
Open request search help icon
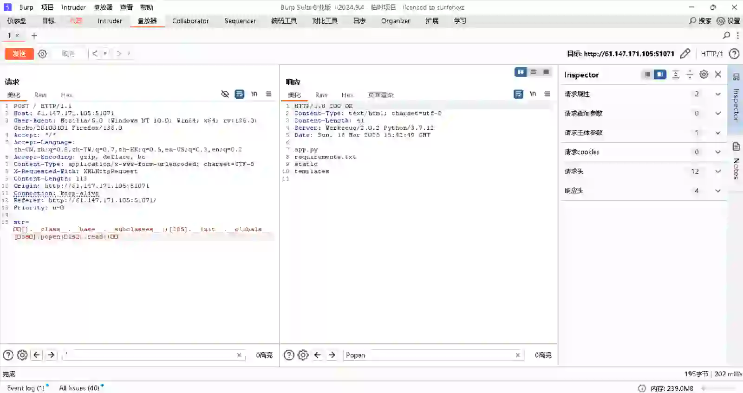click(x=8, y=355)
